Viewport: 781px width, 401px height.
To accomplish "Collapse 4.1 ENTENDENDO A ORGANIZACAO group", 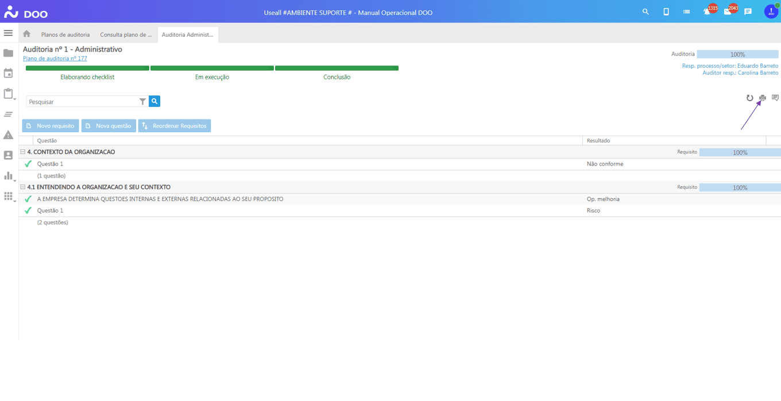I will [23, 187].
